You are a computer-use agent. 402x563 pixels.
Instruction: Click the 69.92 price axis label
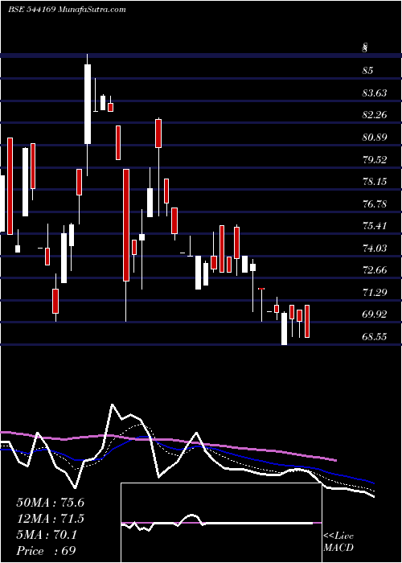pos(375,314)
